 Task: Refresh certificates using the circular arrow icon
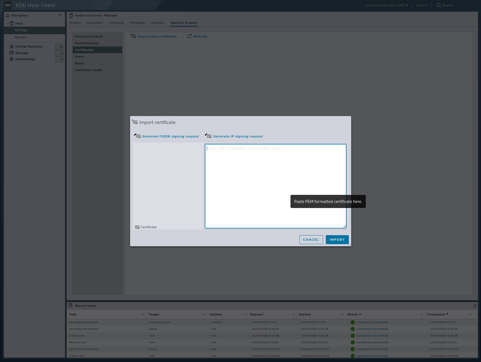189,36
